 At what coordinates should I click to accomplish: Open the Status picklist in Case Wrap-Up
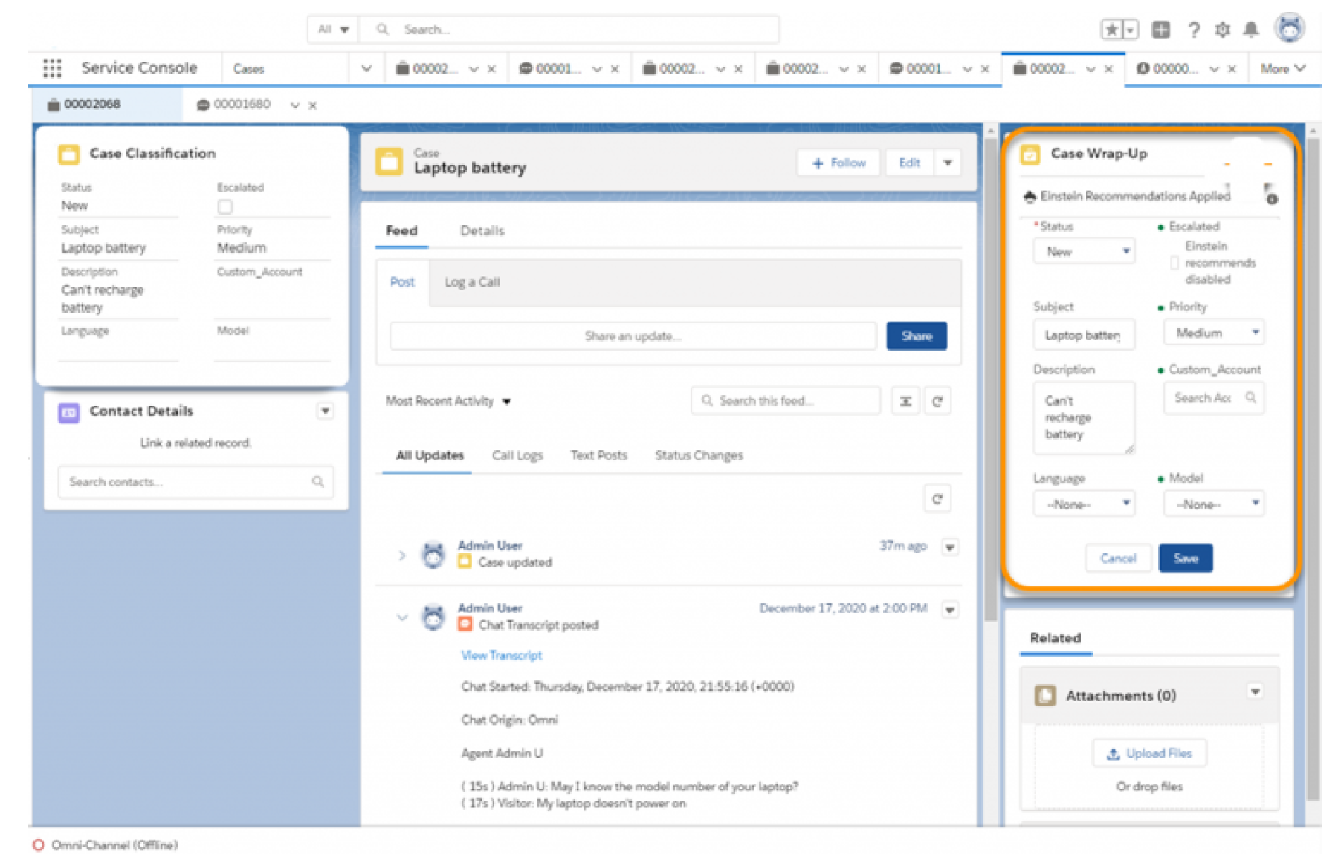(x=1084, y=252)
